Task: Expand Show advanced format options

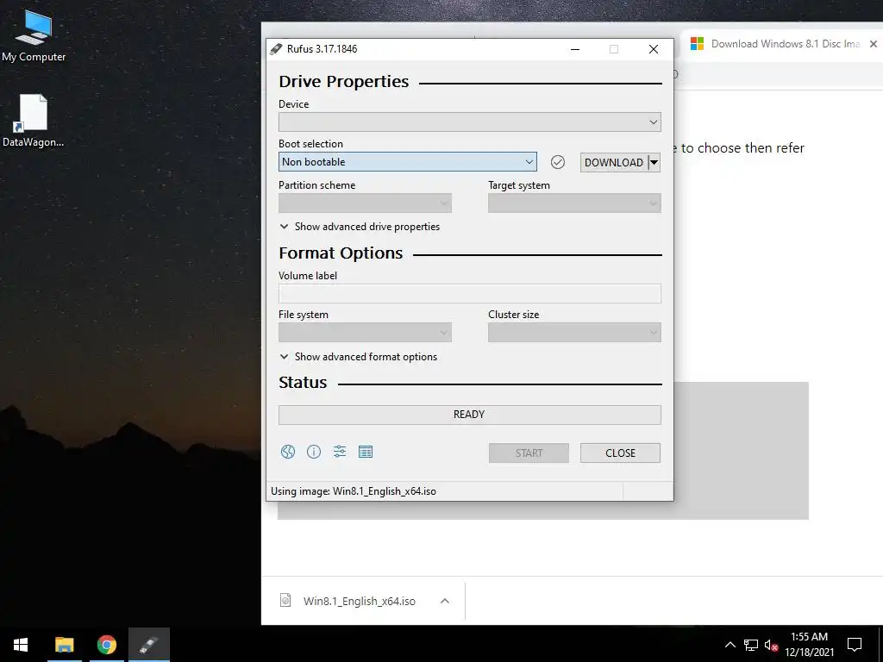Action: click(x=358, y=356)
